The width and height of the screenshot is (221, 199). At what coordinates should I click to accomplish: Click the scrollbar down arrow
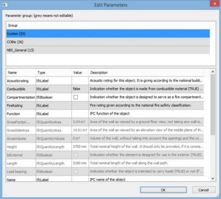tap(213, 179)
